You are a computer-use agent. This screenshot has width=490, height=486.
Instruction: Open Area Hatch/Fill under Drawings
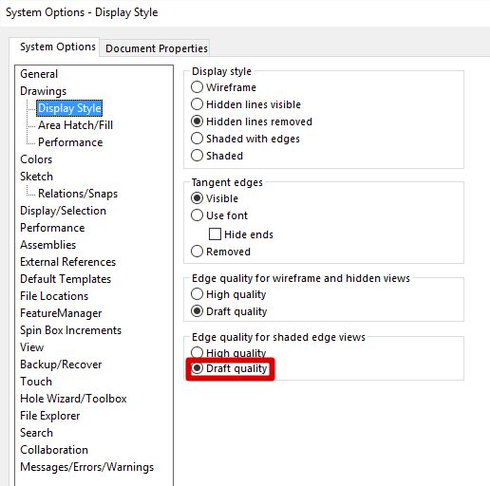coord(75,125)
